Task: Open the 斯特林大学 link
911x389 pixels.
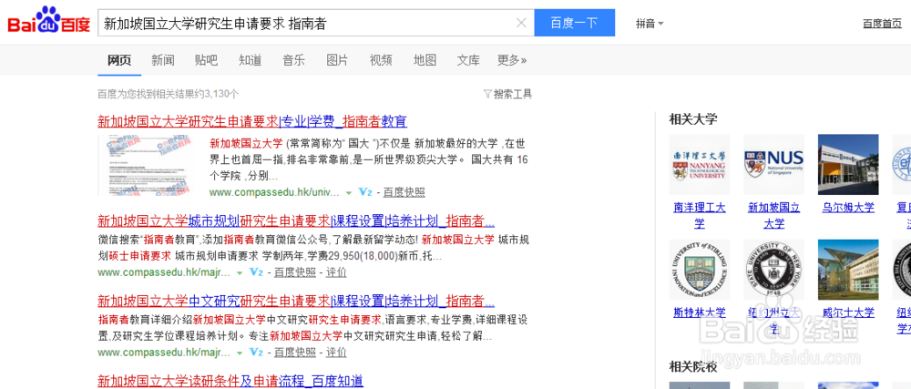Action: [x=700, y=312]
